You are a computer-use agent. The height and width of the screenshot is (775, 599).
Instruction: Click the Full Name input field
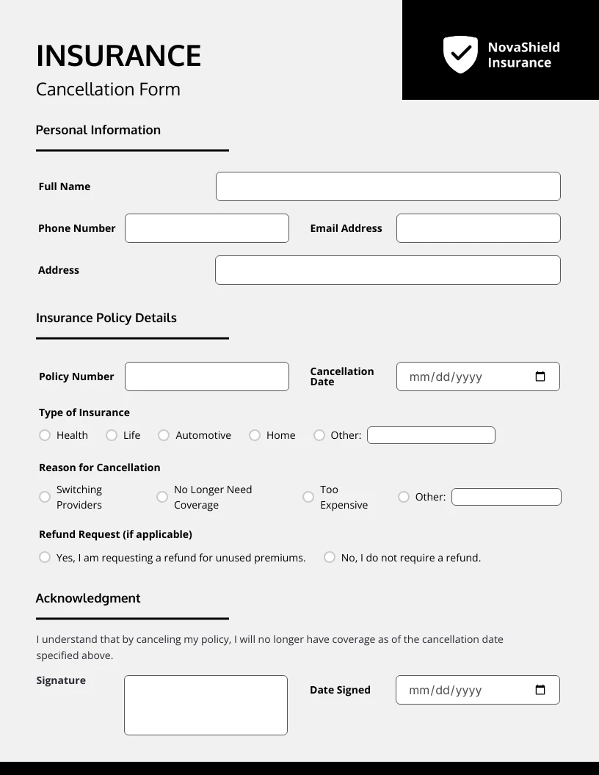coord(388,186)
